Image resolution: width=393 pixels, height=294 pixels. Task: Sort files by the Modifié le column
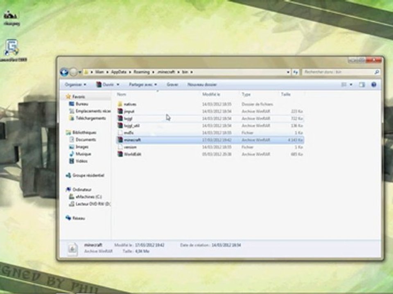tap(211, 94)
